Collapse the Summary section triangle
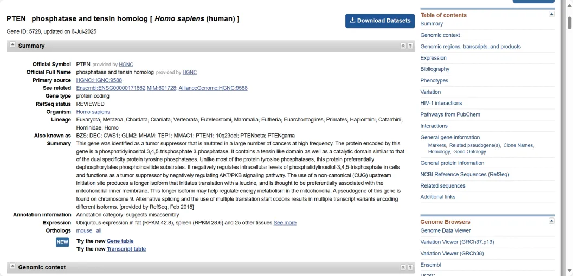This screenshot has height=276, width=573. 12,45
